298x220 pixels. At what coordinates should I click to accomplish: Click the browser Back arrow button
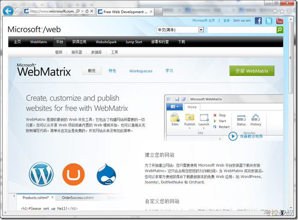8,11
